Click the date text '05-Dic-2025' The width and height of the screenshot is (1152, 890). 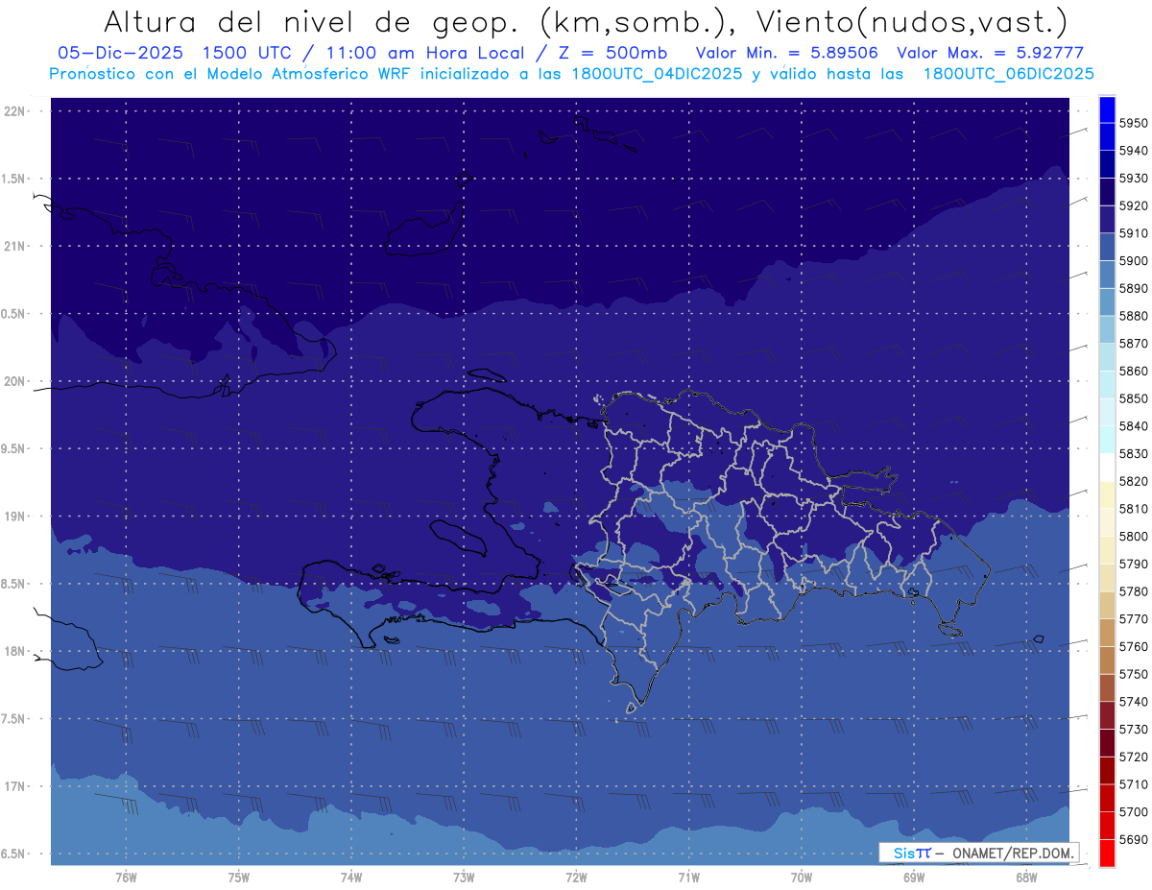click(121, 53)
